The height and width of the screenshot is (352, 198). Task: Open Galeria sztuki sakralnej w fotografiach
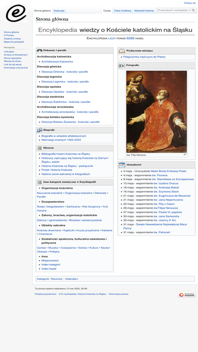[65, 174]
